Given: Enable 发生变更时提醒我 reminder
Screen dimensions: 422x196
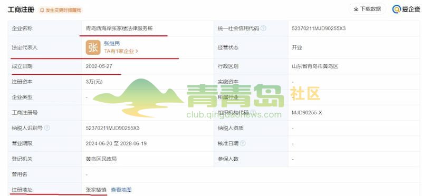Looking at the screenshot, I should pyautogui.click(x=61, y=10).
